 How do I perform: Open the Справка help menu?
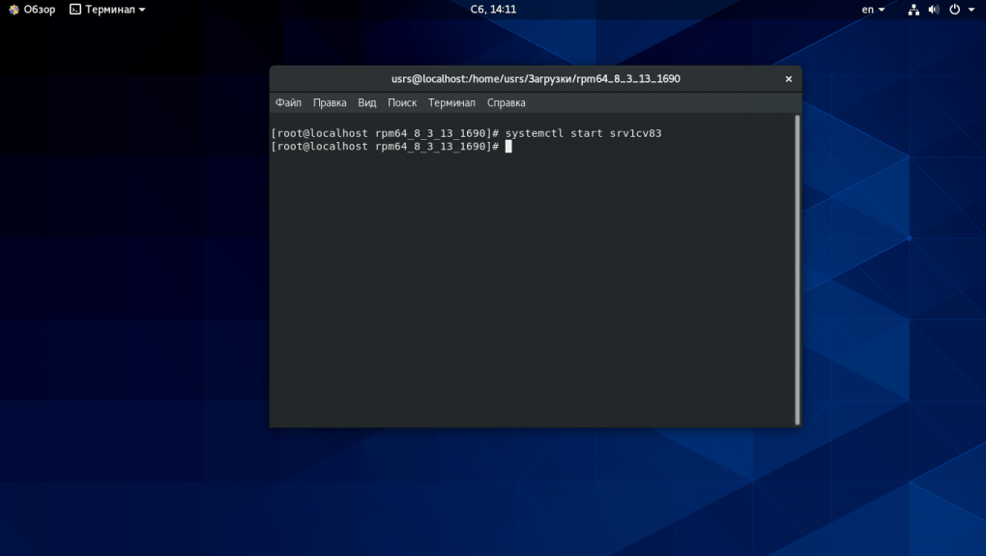pos(507,102)
